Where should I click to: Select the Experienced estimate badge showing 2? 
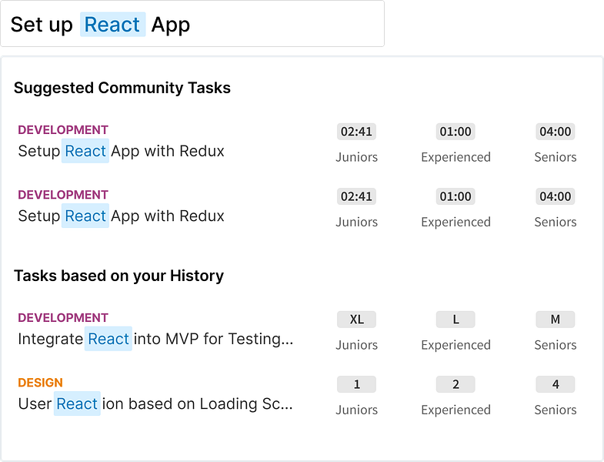[456, 384]
